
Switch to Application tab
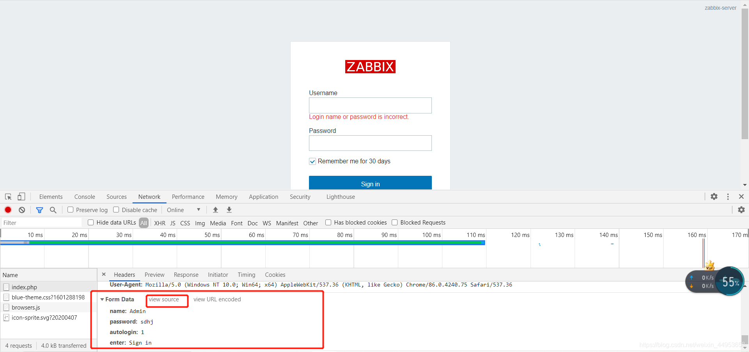[x=264, y=197]
